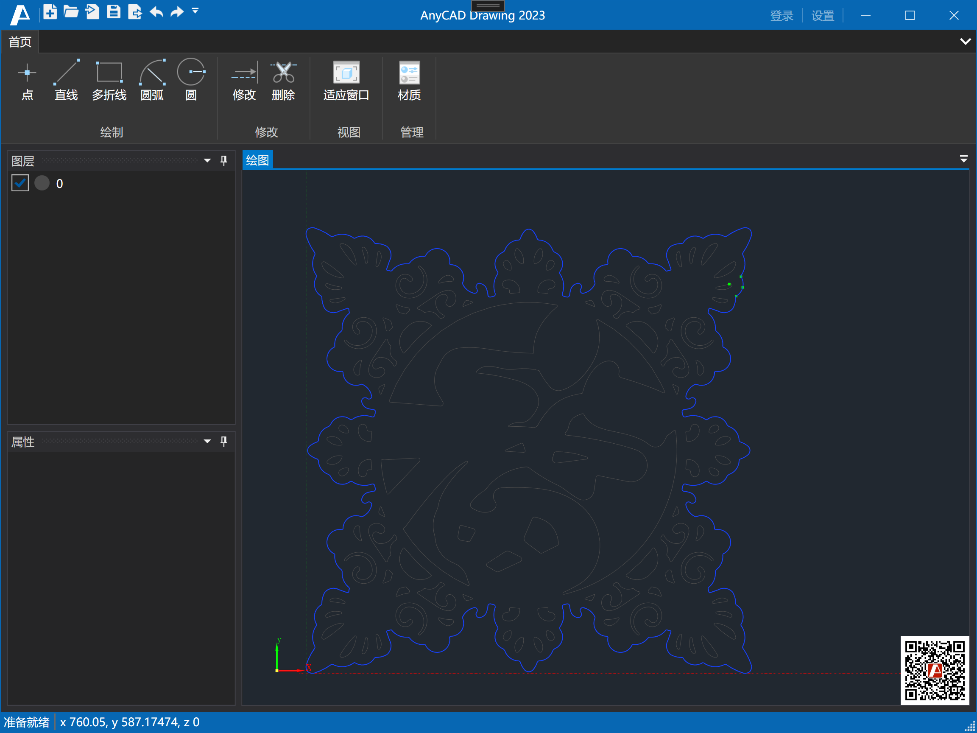Toggle visibility of layer 0

point(20,182)
